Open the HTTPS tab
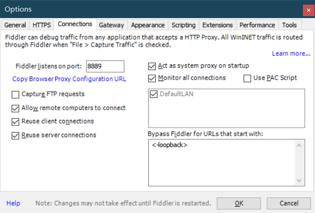The image size is (315, 213). 42,25
